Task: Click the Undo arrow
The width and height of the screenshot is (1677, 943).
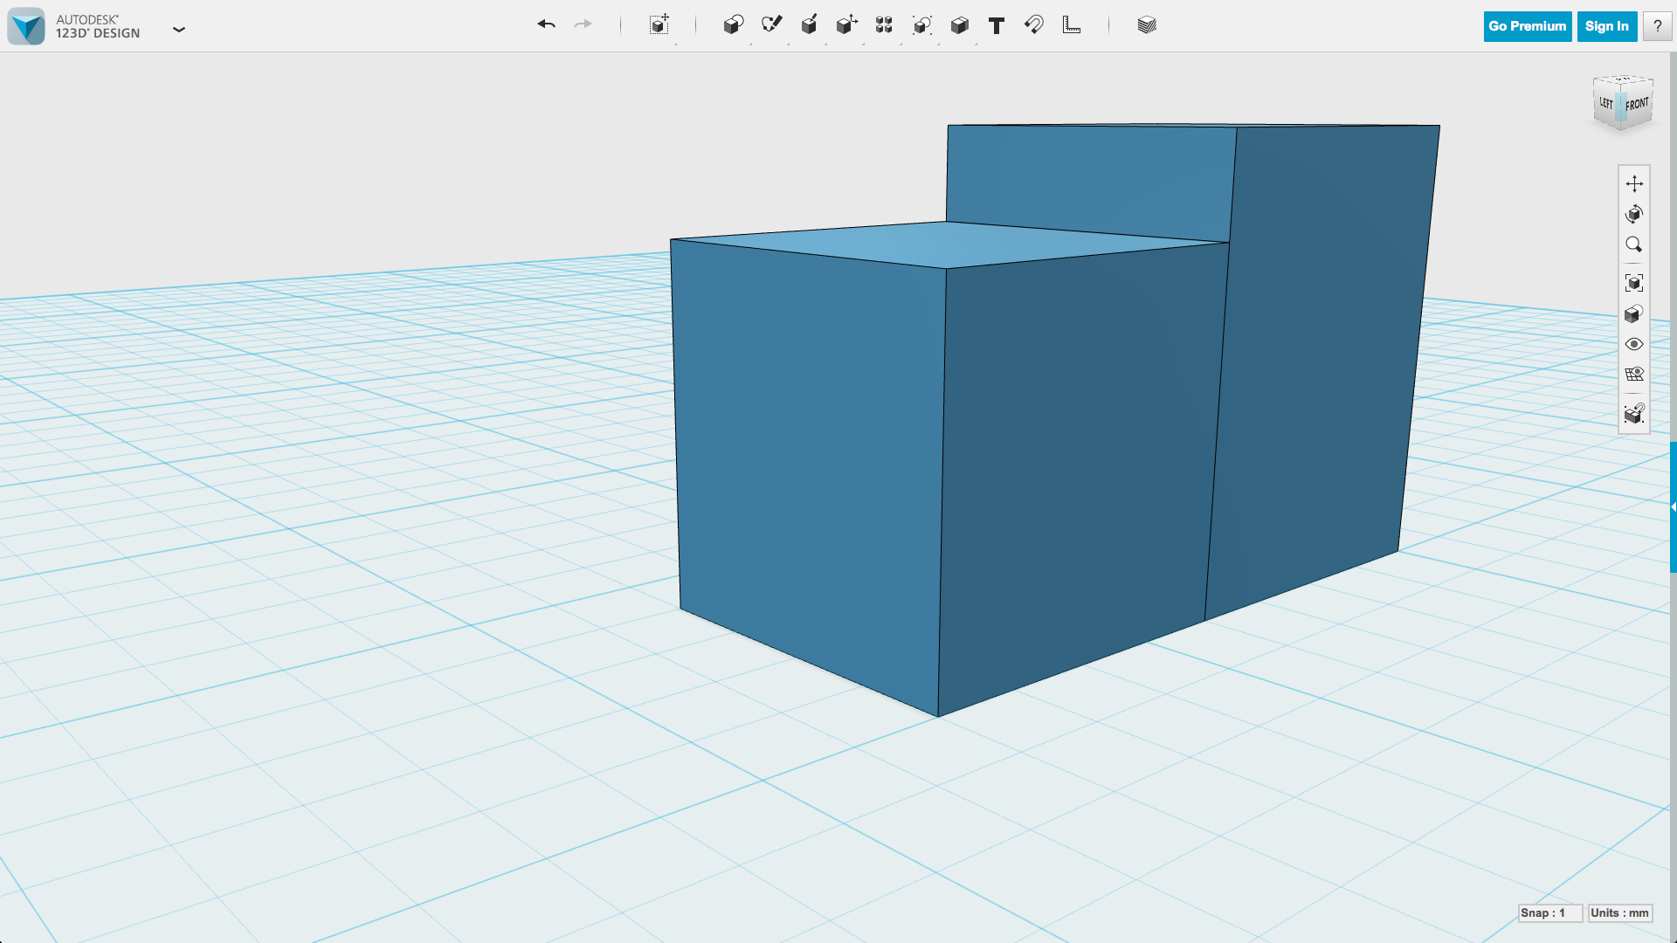Action: (x=547, y=24)
